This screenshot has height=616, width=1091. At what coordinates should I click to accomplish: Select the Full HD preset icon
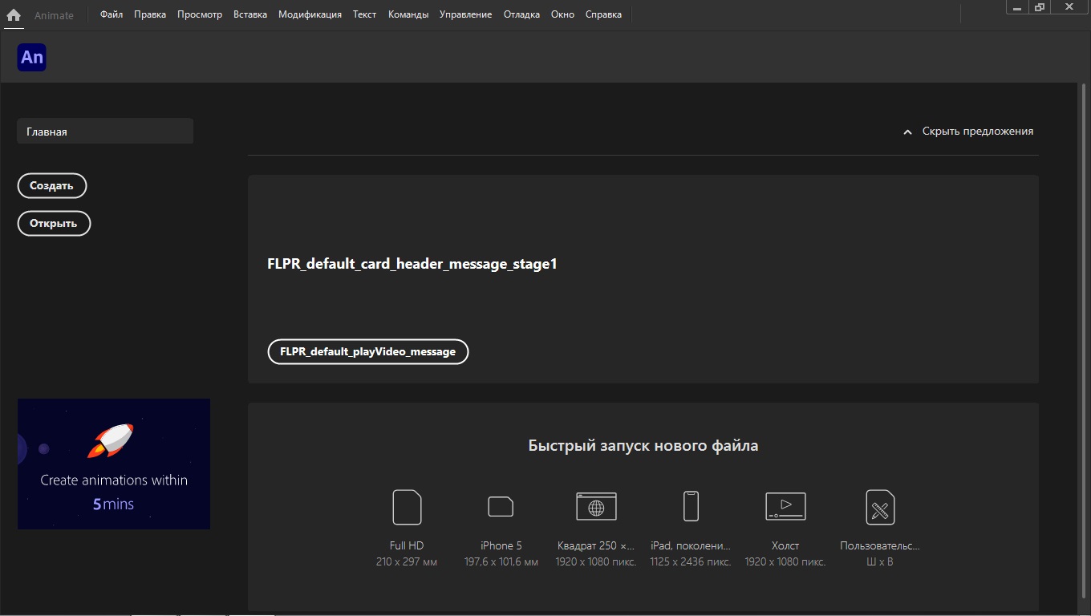pos(407,507)
